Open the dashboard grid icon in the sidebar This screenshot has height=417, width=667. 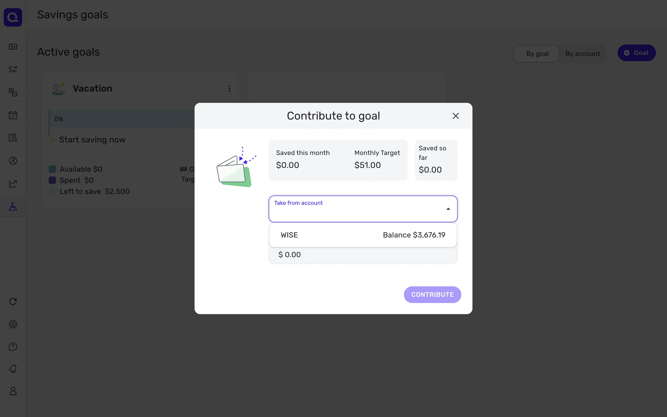[x=13, y=47]
